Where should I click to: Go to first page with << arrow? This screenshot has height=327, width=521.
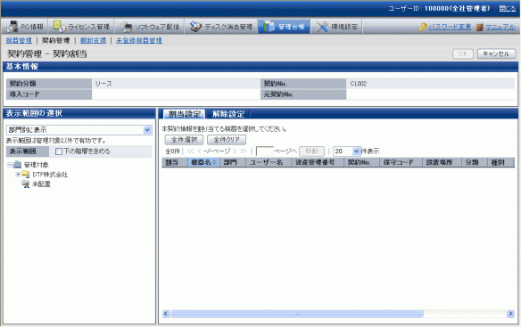pos(190,151)
